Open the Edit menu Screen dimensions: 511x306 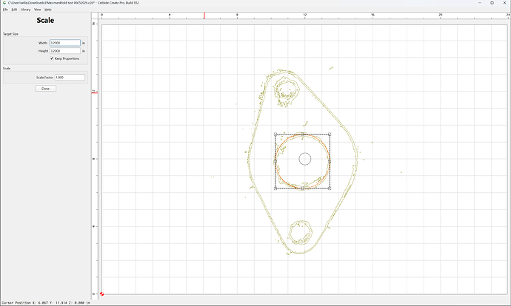click(x=14, y=10)
